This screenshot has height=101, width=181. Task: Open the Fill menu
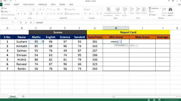(x=152, y=12)
